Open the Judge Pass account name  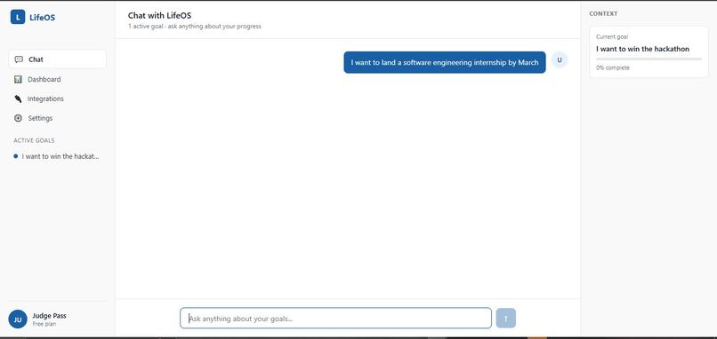tap(50, 316)
